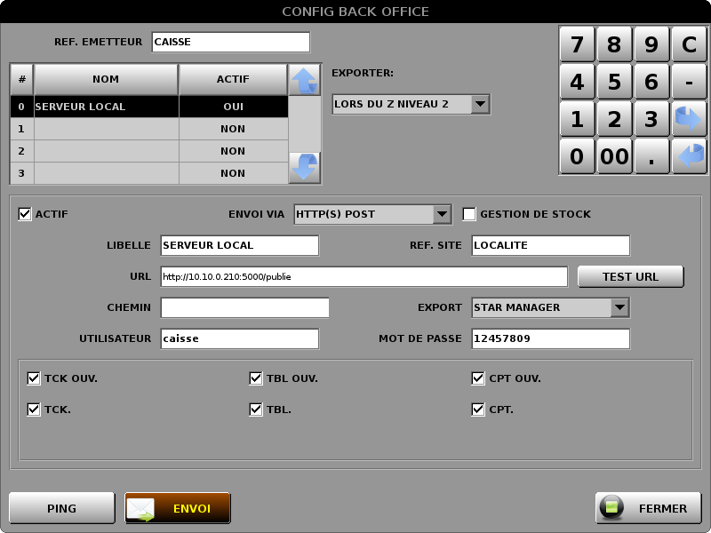
Task: Uncheck TBL OUV. option
Action: coord(256,378)
